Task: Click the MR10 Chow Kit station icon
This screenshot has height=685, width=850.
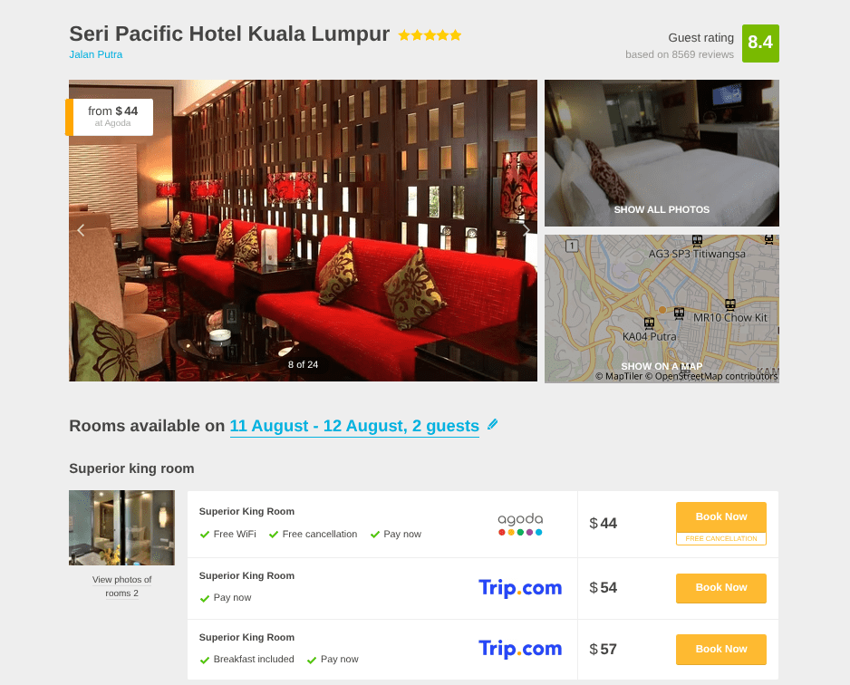Action: pos(730,305)
